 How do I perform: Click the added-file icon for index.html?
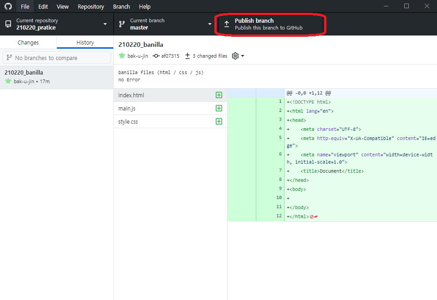click(x=219, y=95)
